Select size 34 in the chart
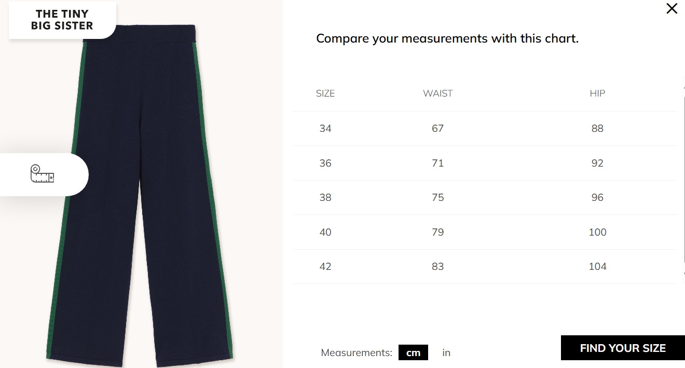This screenshot has width=685, height=368. pos(325,129)
